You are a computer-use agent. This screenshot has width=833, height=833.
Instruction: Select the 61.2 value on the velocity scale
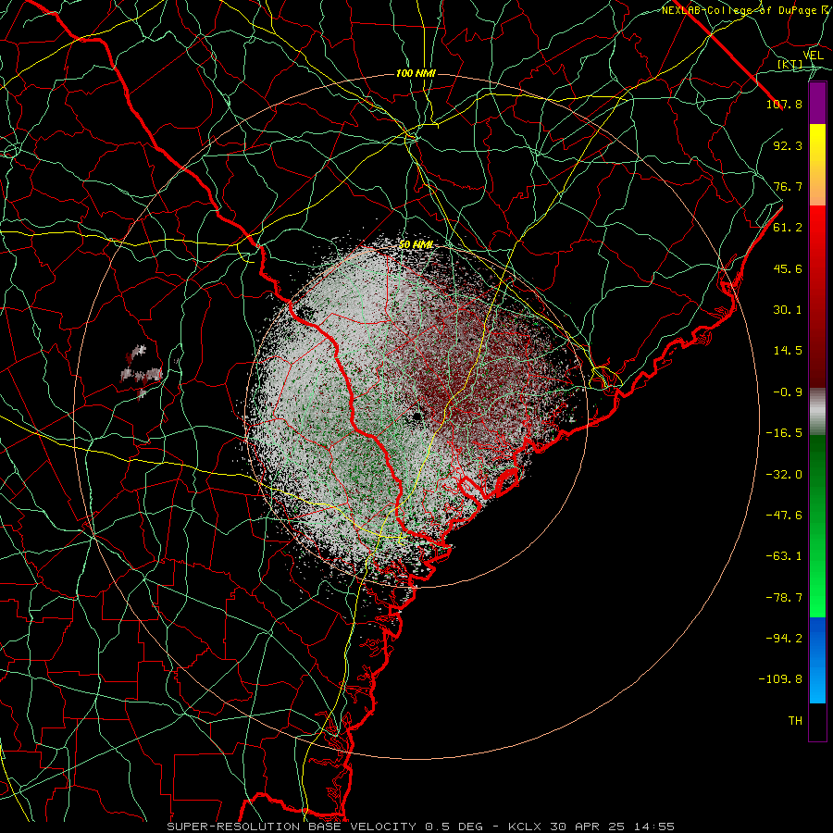788,228
